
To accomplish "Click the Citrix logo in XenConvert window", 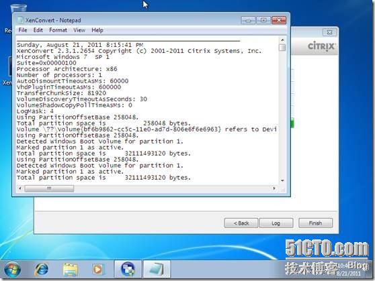I will pyautogui.click(x=322, y=46).
